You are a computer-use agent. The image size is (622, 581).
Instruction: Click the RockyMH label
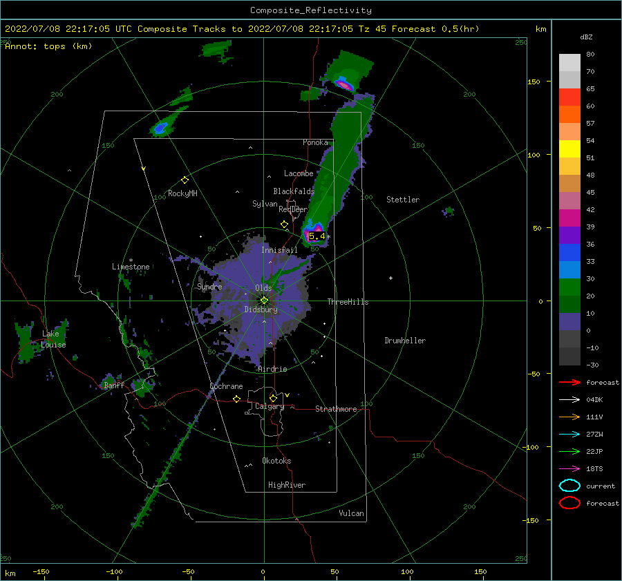click(x=182, y=193)
